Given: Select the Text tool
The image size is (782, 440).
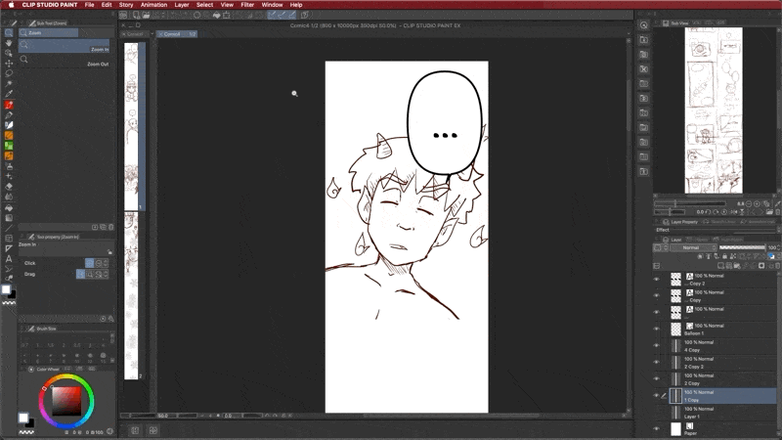Looking at the screenshot, I should coord(9,258).
